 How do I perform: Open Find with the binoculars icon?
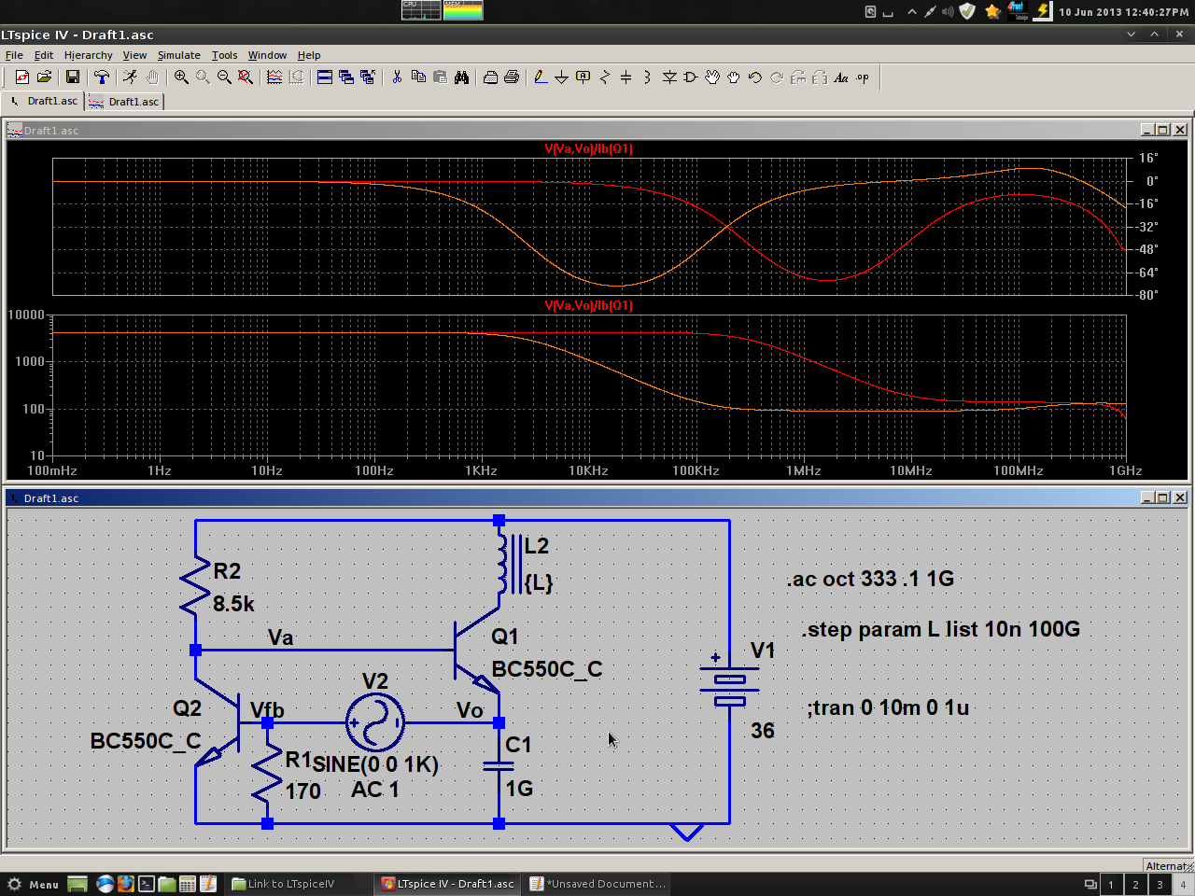[x=461, y=77]
